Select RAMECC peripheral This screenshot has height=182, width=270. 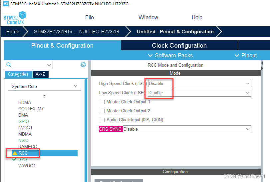tap(28, 147)
